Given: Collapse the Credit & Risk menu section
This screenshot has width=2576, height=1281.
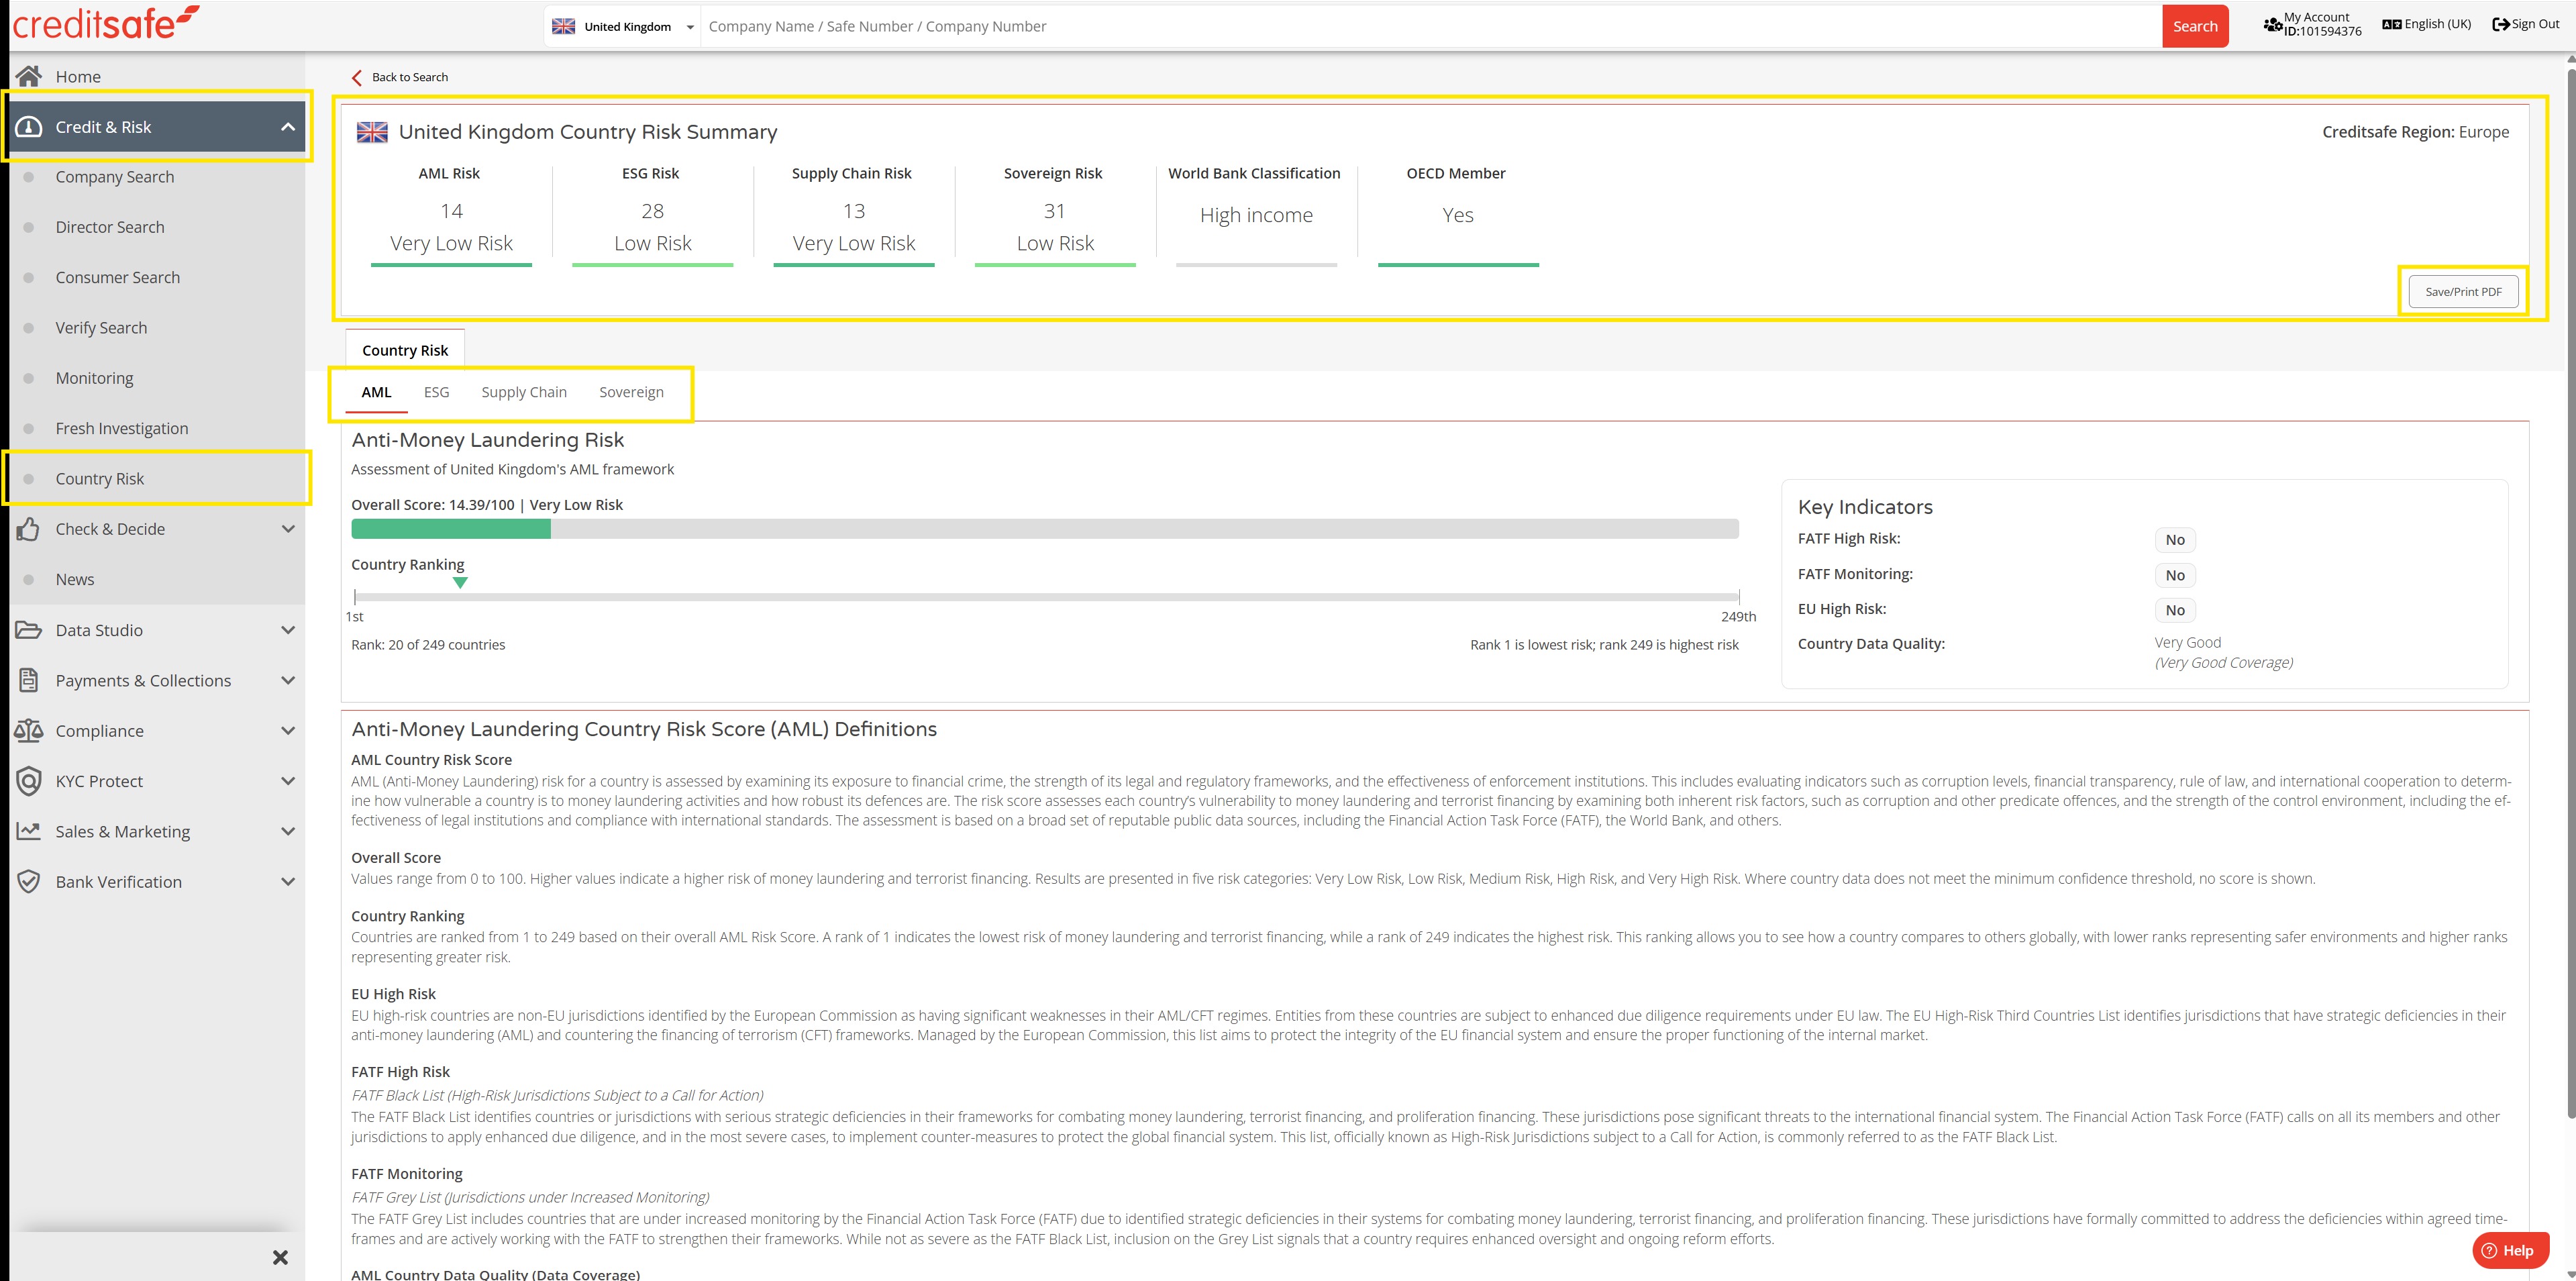Looking at the screenshot, I should click(x=288, y=127).
